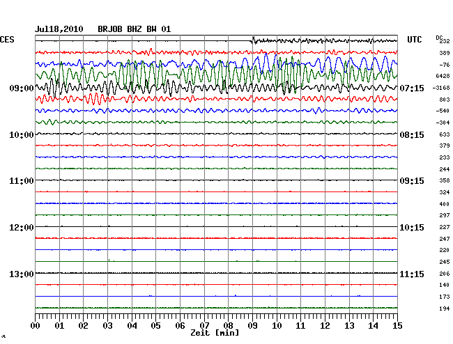453x344 pixels.
Task: Select the DC offset value 173
Action: tap(445, 297)
